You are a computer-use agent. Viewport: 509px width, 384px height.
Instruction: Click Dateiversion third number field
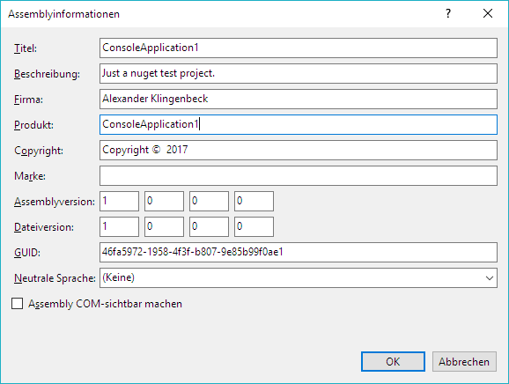(209, 227)
